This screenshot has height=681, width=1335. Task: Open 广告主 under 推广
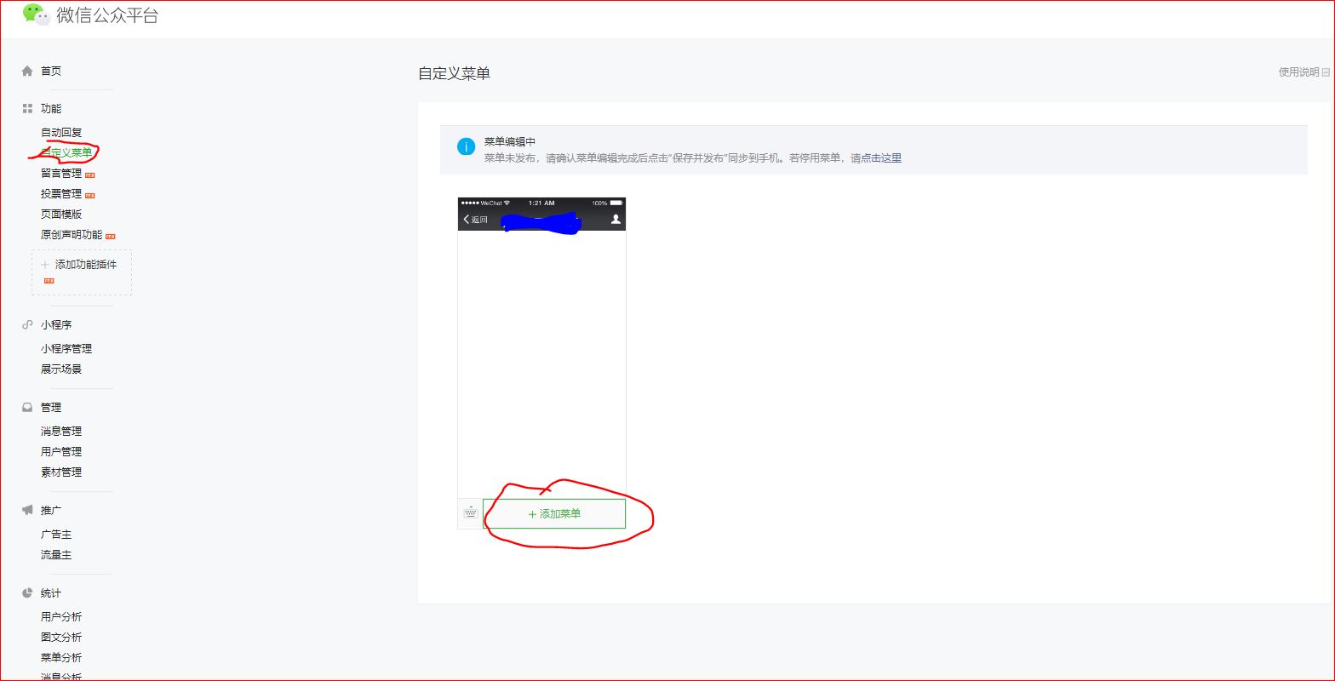click(x=56, y=535)
